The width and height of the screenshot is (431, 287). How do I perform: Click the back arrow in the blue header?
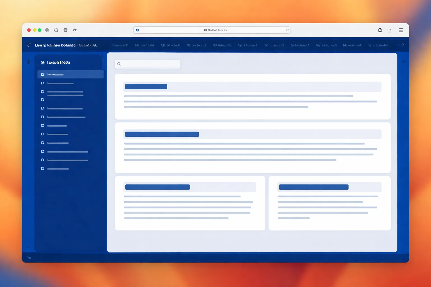coord(29,45)
